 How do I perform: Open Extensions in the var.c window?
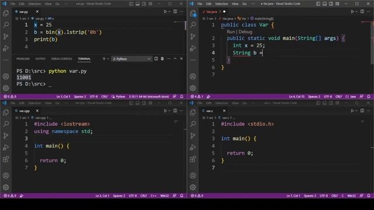[x=193, y=159]
